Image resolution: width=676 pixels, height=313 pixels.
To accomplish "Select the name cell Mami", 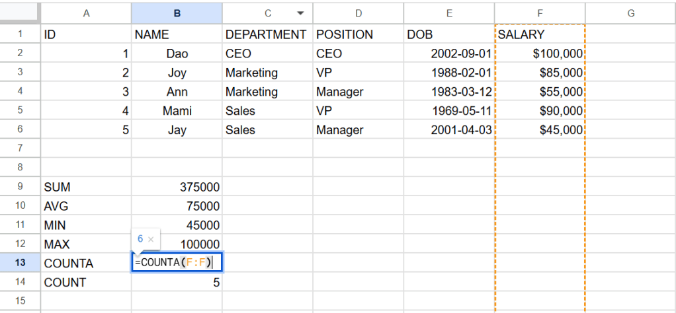I will (177, 111).
